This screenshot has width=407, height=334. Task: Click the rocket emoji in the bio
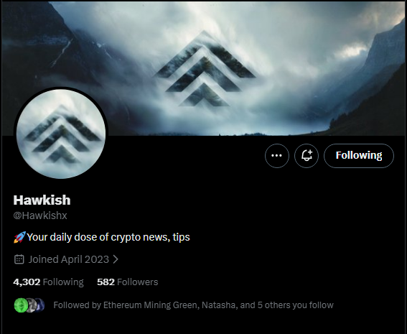click(x=19, y=237)
